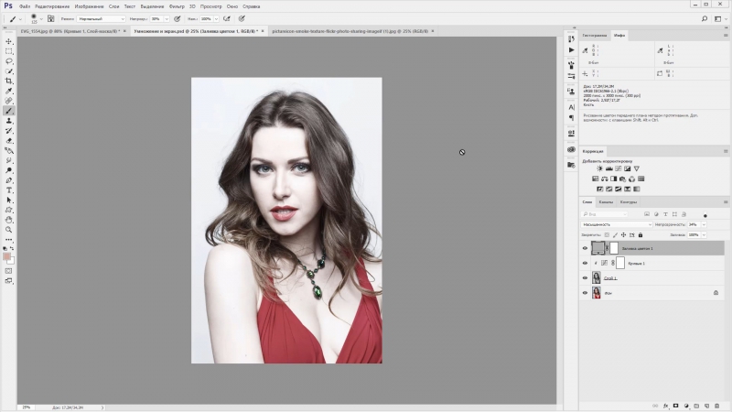This screenshot has width=732, height=412.
Task: Hide the Фон layer eye icon
Action: pos(586,293)
